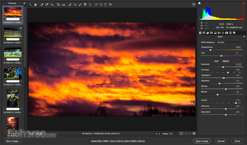Click the trash icon in the toolbar

click(x=110, y=5)
